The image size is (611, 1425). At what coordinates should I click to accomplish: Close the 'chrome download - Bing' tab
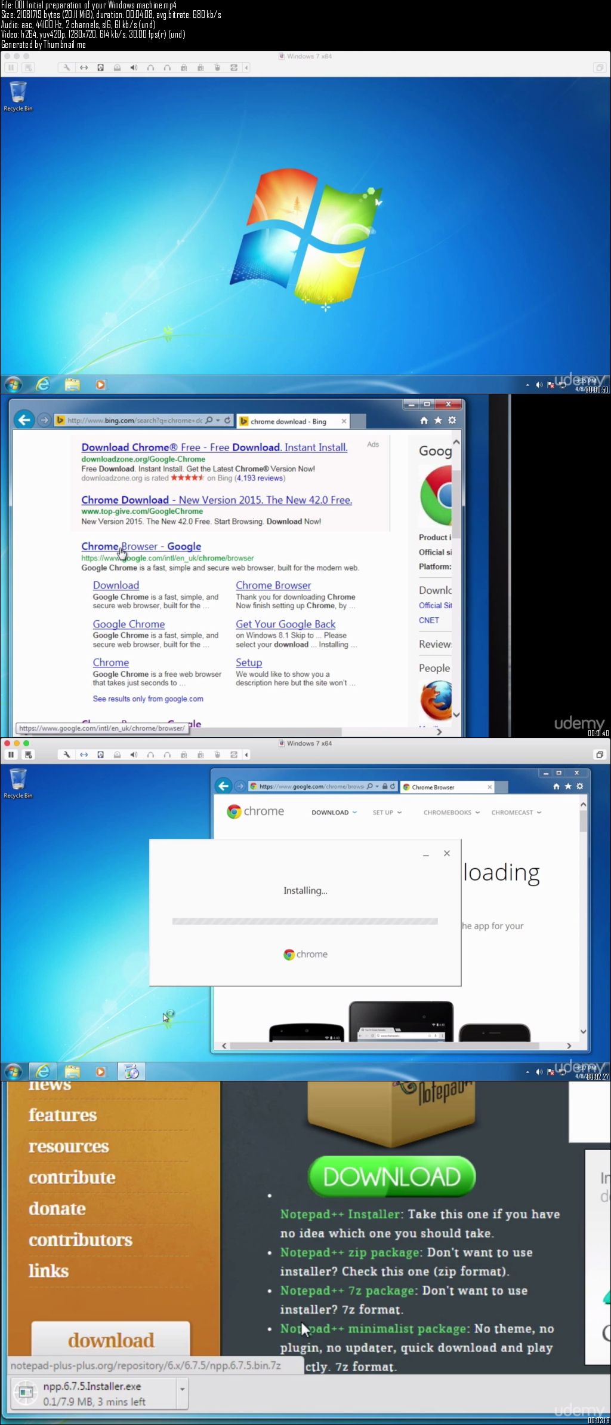(344, 421)
